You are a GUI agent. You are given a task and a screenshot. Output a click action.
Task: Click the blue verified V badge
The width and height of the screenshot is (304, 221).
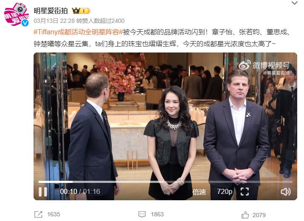click(x=25, y=23)
